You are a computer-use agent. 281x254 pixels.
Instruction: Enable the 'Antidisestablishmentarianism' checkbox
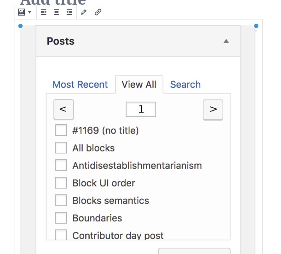click(x=61, y=166)
